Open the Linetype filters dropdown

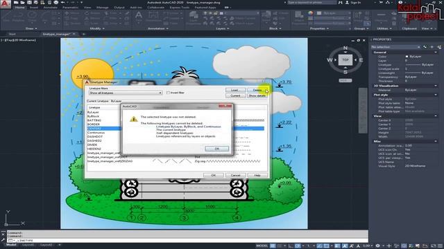pyautogui.click(x=126, y=93)
